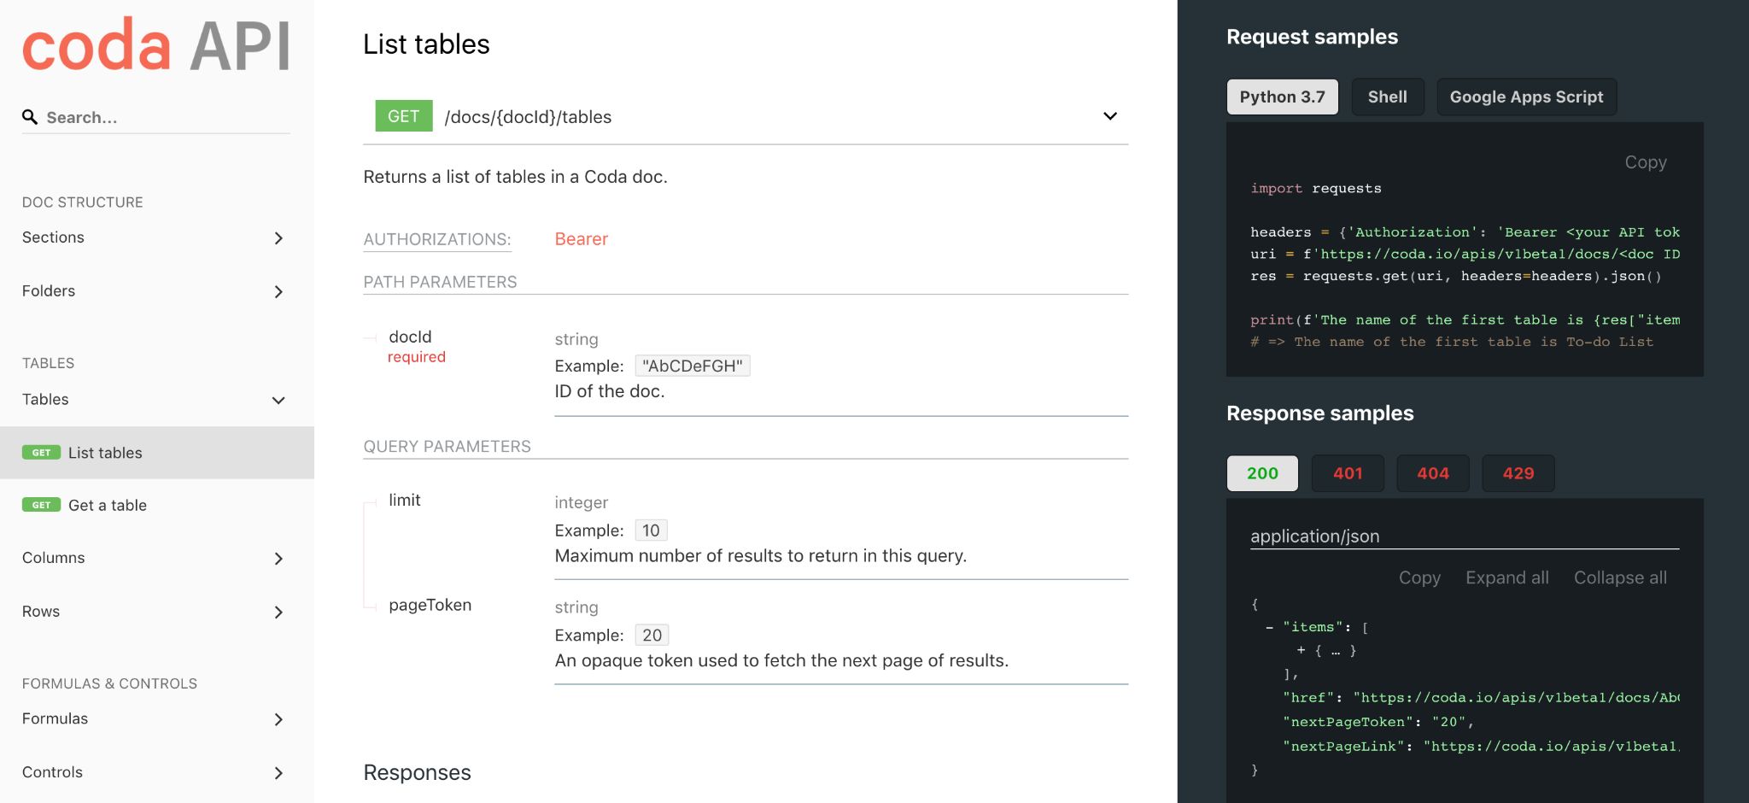Expand the GET /docs/{docId}/tables endpoint dropdown
Viewport: 1749px width, 803px height.
[x=1109, y=116]
